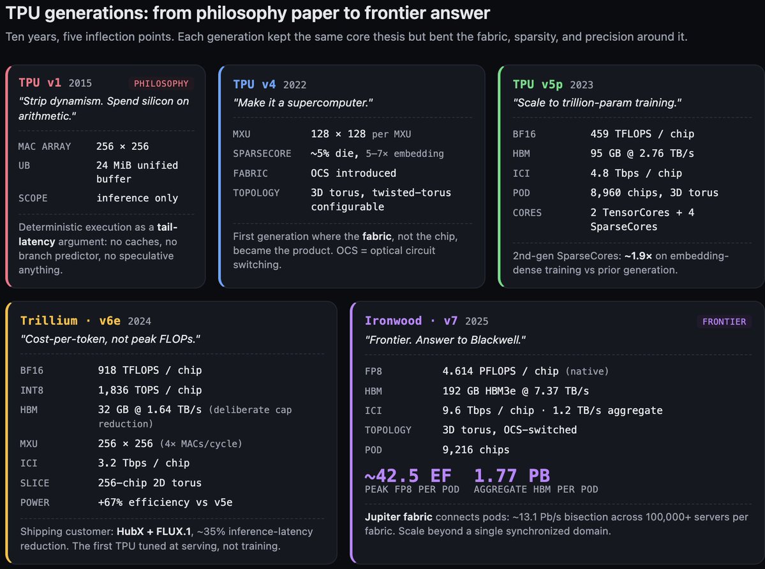Select the 9,216 chips POD value
The image size is (765, 569).
476,450
